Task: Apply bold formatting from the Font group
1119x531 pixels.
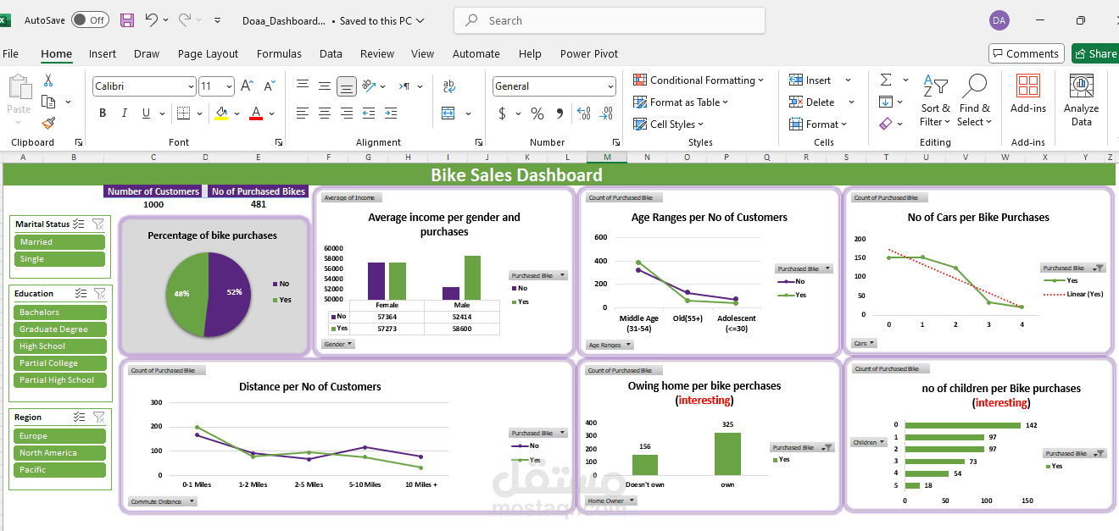Action: pos(102,112)
